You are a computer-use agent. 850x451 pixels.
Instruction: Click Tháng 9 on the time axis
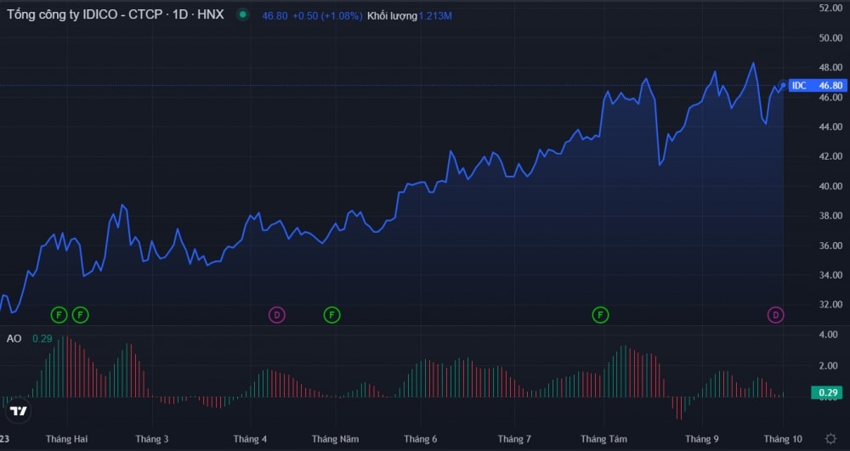pyautogui.click(x=702, y=438)
